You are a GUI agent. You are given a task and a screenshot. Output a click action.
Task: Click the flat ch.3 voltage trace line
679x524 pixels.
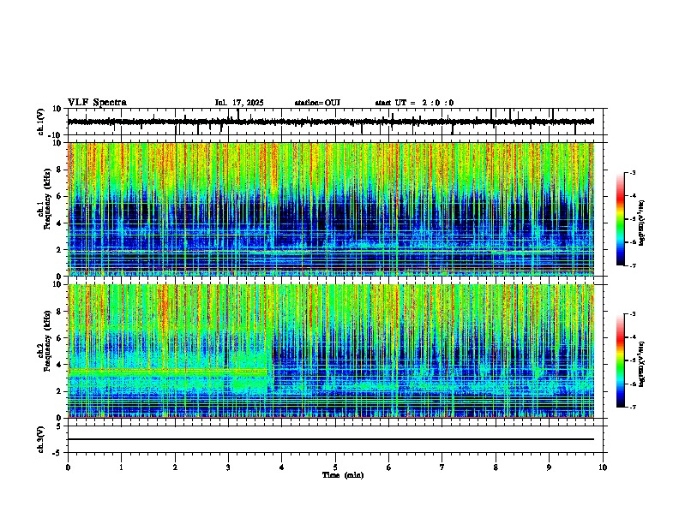point(331,439)
